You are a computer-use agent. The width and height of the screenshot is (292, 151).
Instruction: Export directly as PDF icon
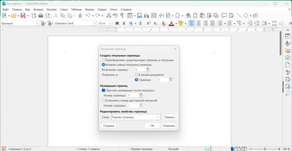34,16
